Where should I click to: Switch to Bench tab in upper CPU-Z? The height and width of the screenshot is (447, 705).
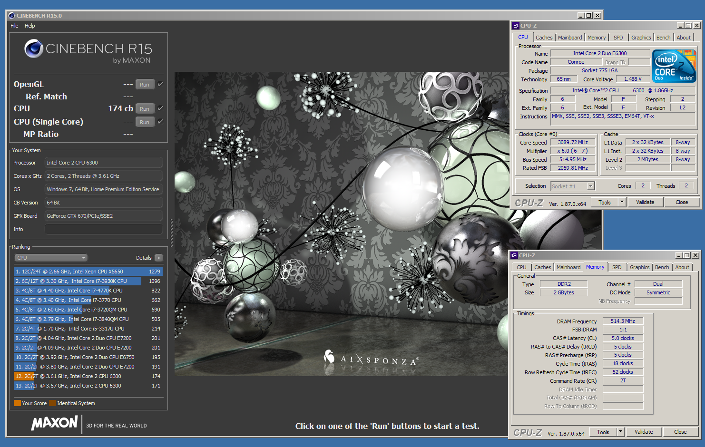point(664,38)
